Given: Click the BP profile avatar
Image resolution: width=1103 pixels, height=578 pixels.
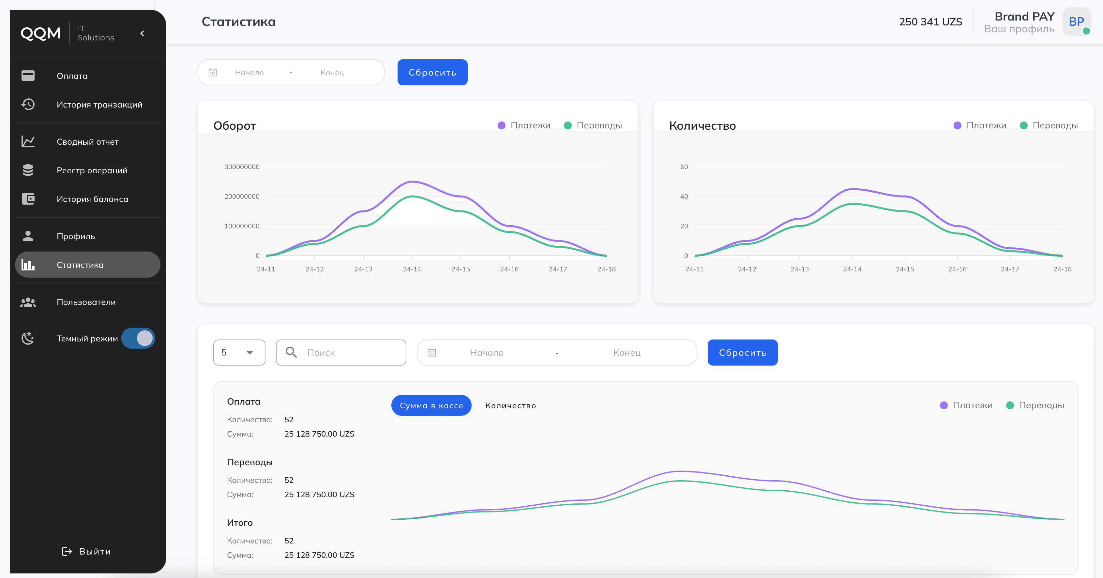Looking at the screenshot, I should 1076,22.
